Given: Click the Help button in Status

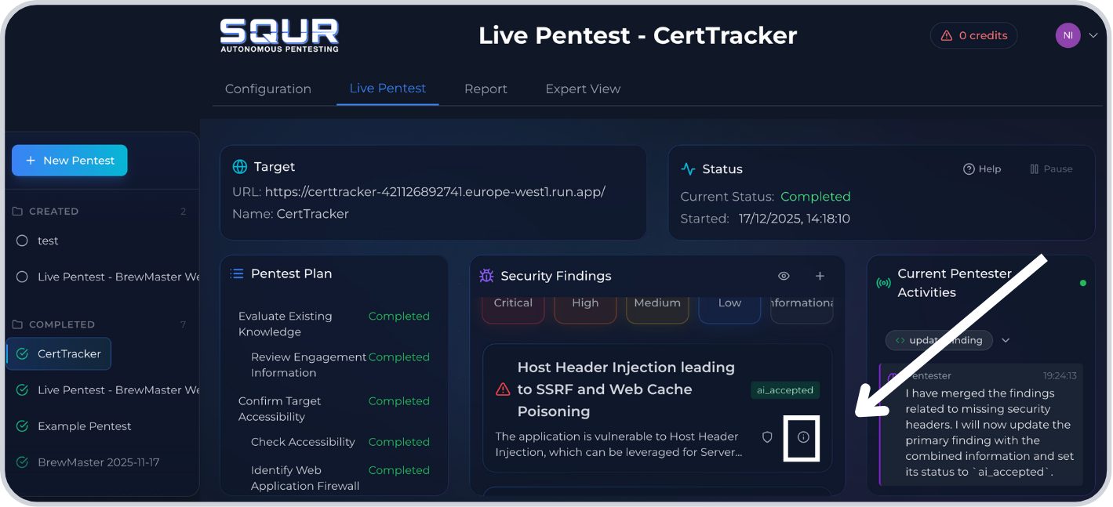Looking at the screenshot, I should (982, 168).
